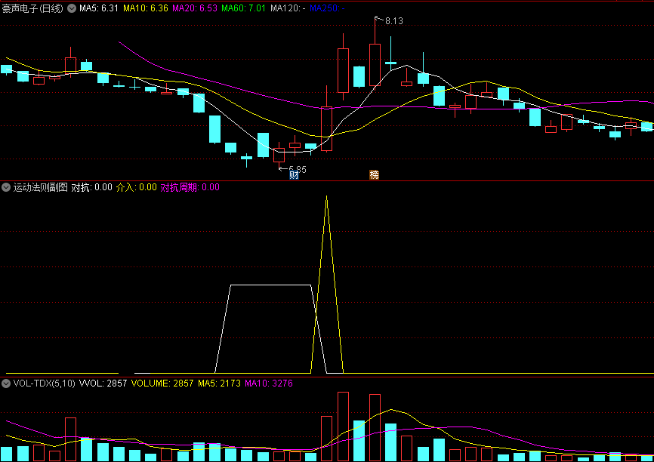
Task: Click the peak of the yellow 介入 spike
Action: coord(326,197)
